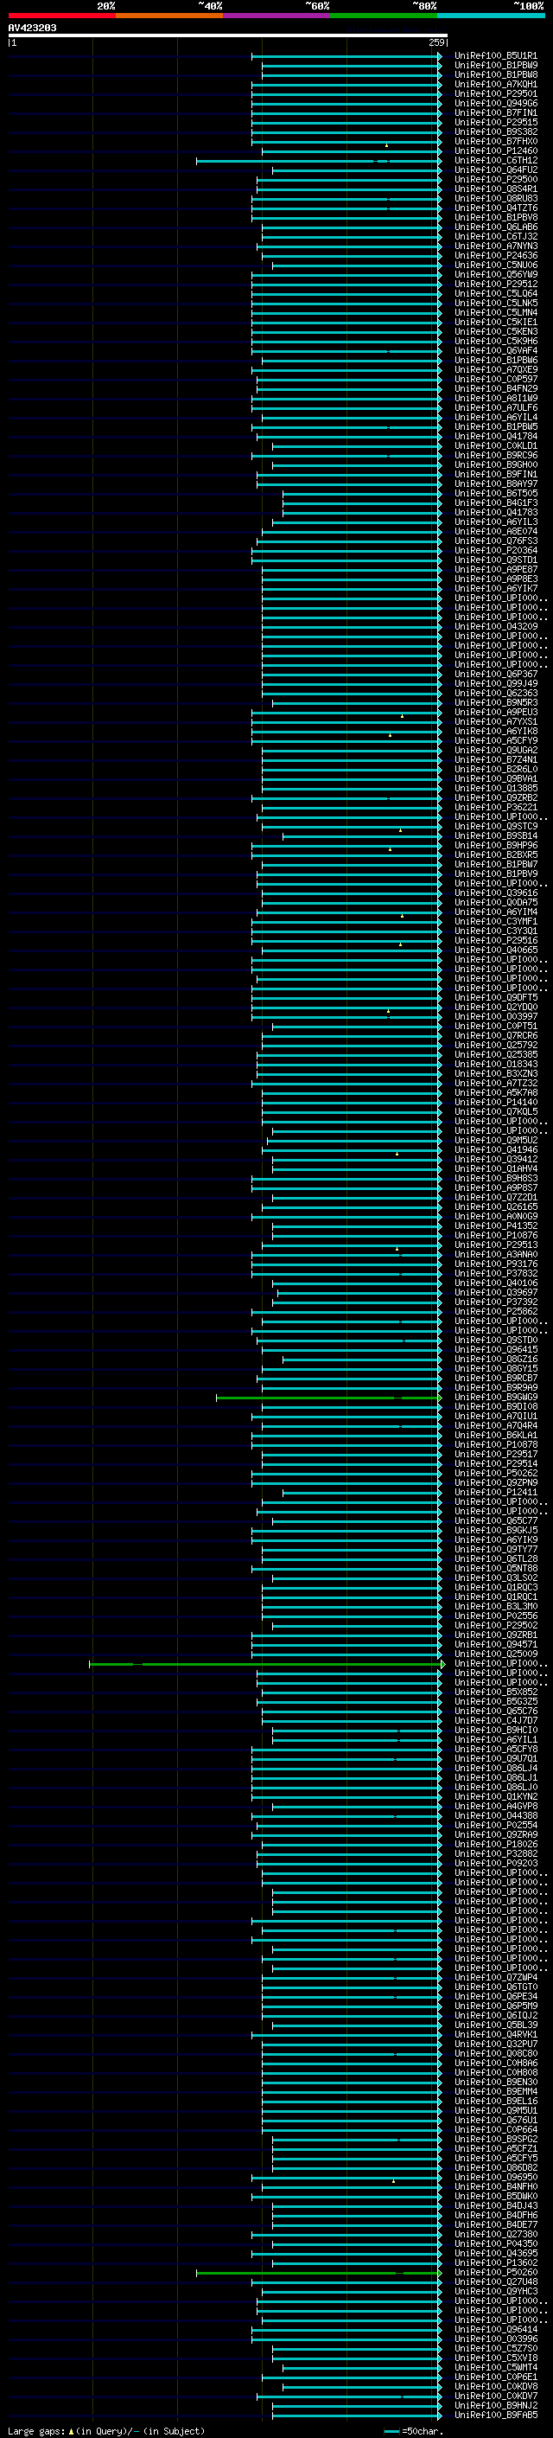Screen dimensions: 553x2438
Task: Click hit label UniRef100_P12460
Action: (495, 150)
